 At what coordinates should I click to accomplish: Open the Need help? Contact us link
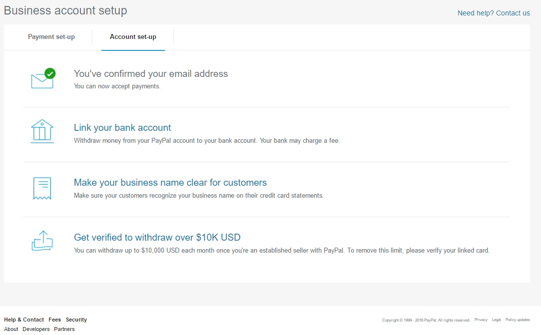click(x=494, y=13)
